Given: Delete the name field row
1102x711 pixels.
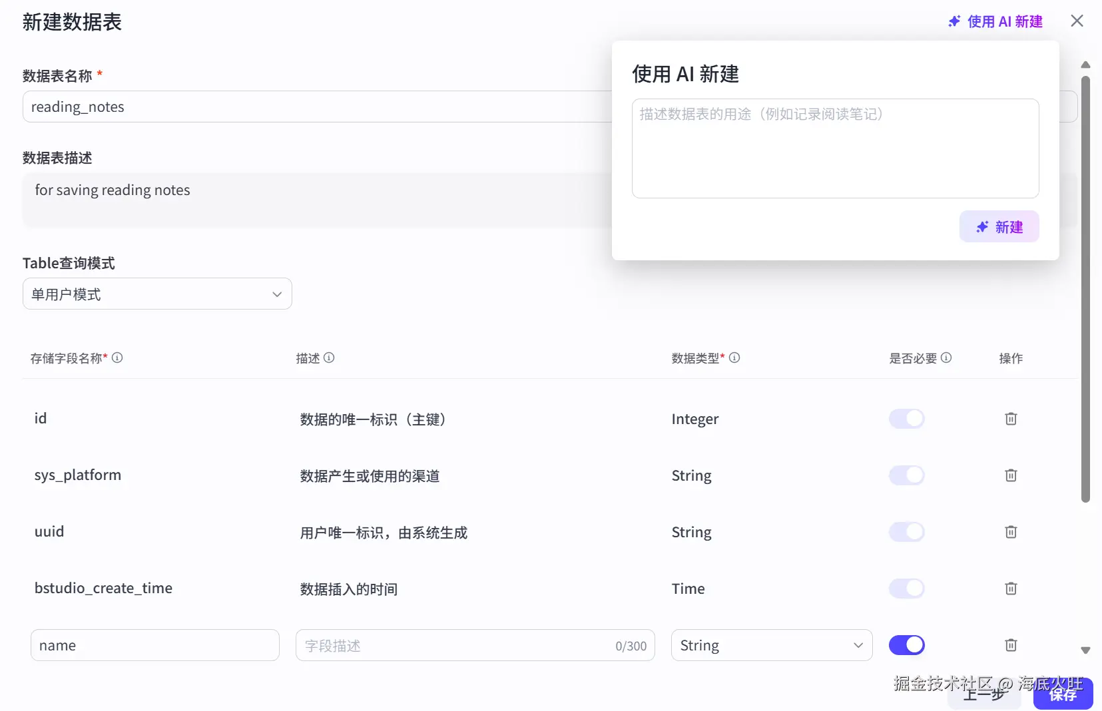Looking at the screenshot, I should point(1011,645).
